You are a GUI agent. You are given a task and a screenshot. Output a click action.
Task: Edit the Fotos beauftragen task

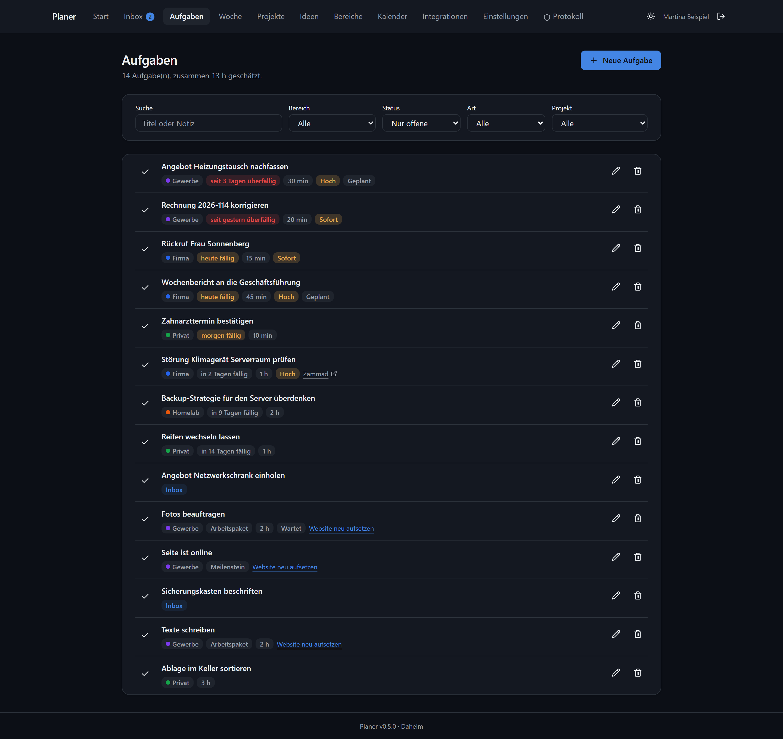point(616,518)
